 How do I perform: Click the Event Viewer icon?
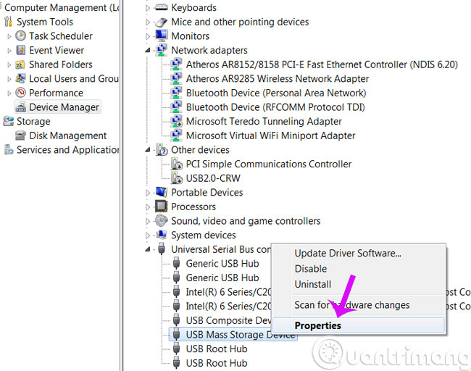click(21, 50)
